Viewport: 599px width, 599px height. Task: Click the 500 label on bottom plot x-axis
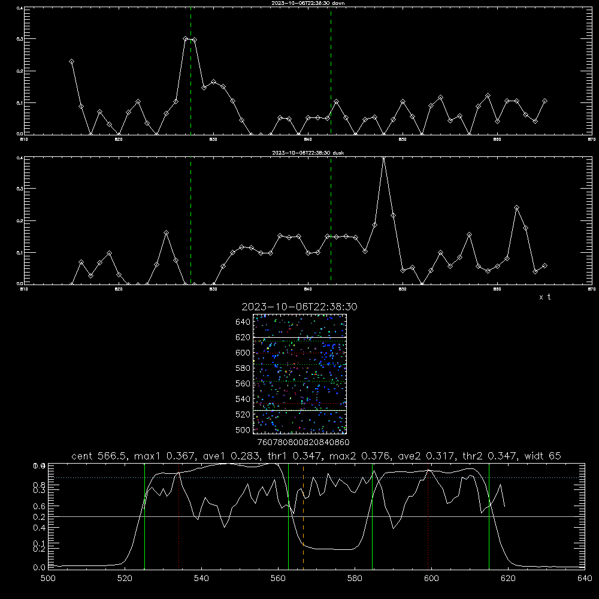48,579
